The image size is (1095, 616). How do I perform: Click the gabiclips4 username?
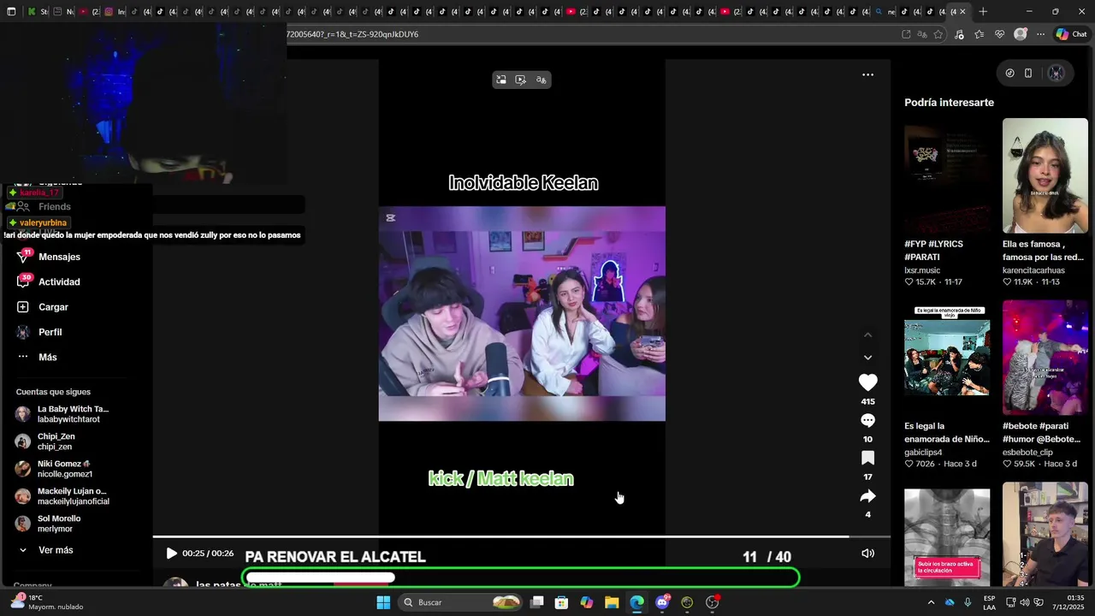pyautogui.click(x=923, y=453)
